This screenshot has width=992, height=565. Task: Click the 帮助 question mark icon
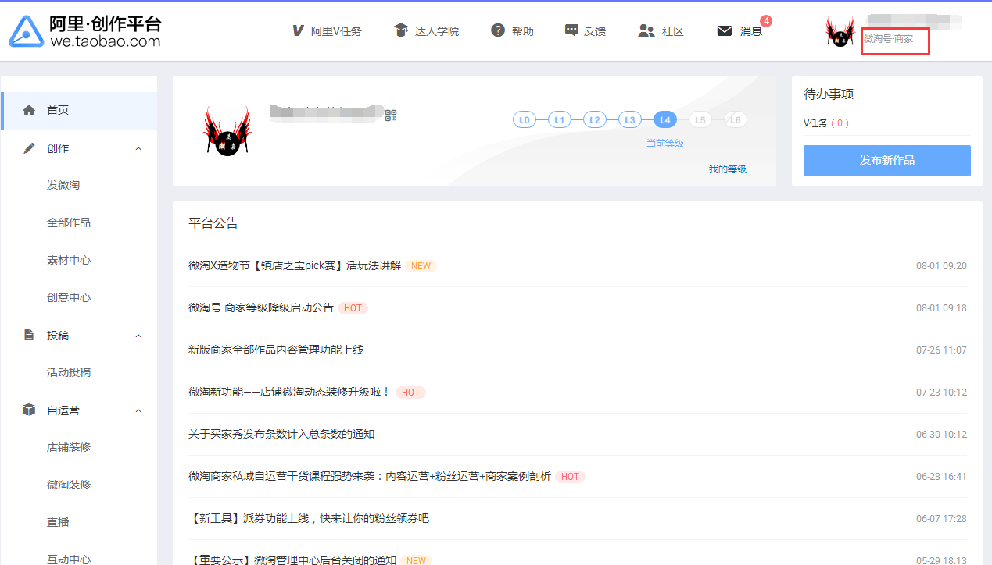click(x=498, y=30)
